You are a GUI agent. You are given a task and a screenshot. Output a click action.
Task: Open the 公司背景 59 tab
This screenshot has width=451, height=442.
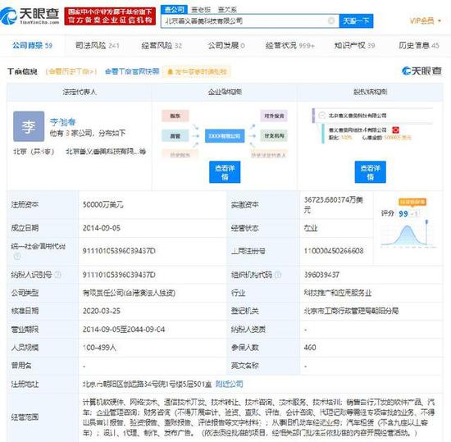[32, 45]
